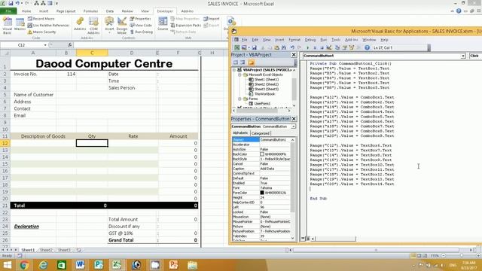Switch to Page Layout view in status bar

(419, 256)
